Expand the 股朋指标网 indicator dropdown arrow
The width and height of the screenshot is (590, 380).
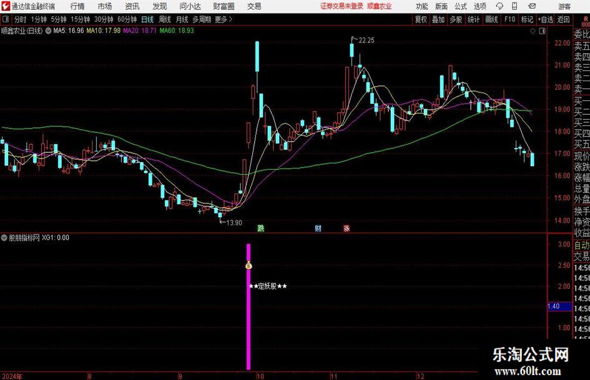click(4, 238)
